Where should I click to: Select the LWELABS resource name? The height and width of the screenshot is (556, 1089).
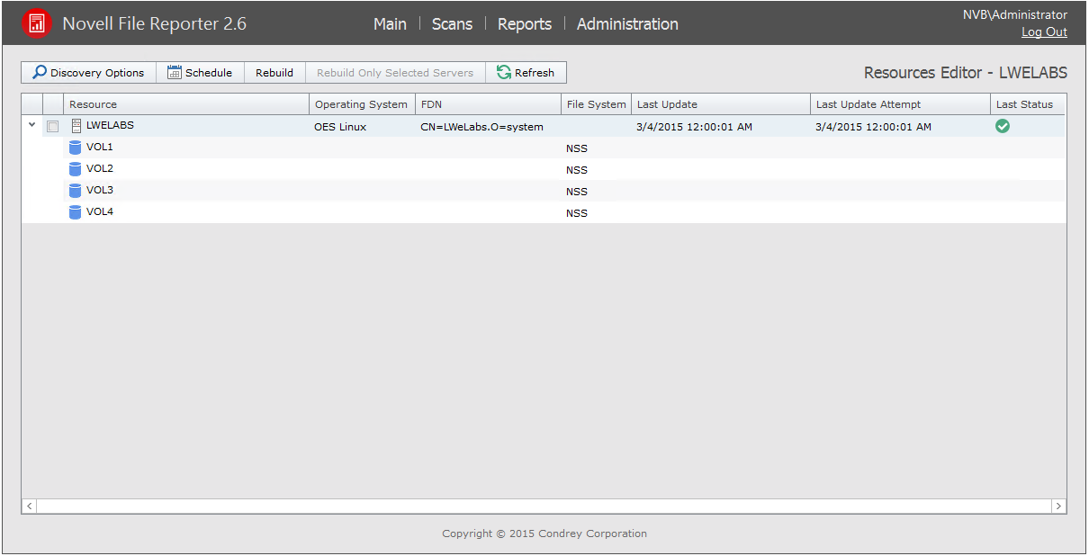[110, 125]
